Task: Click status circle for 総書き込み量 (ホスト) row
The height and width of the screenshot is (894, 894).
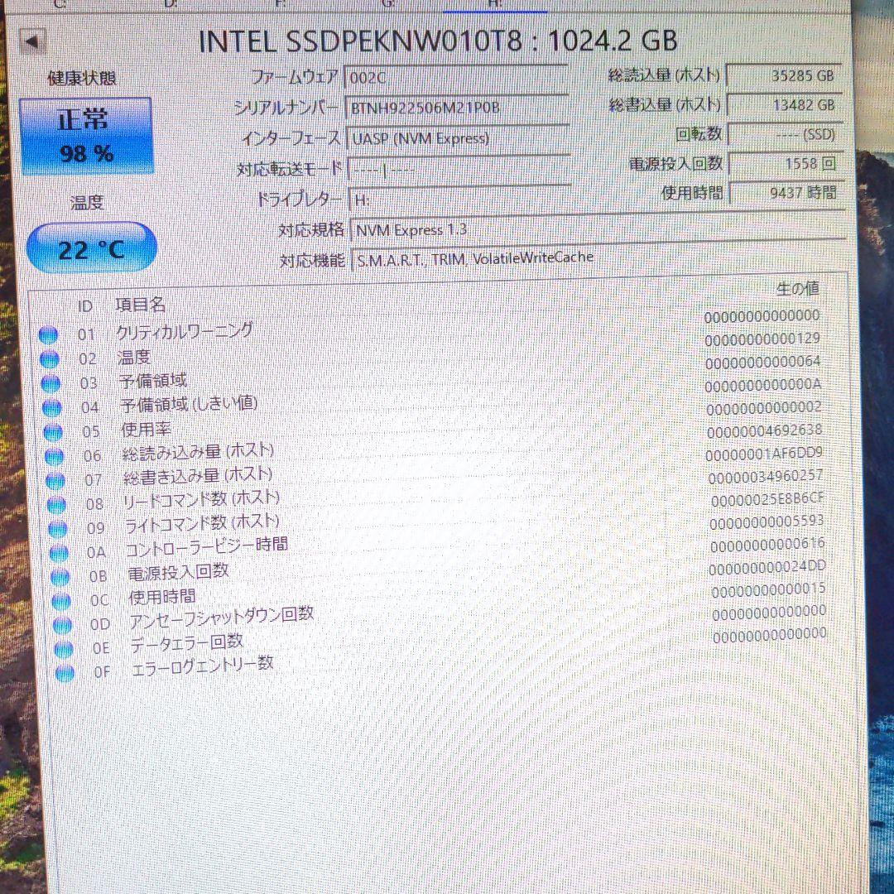Action: click(55, 481)
